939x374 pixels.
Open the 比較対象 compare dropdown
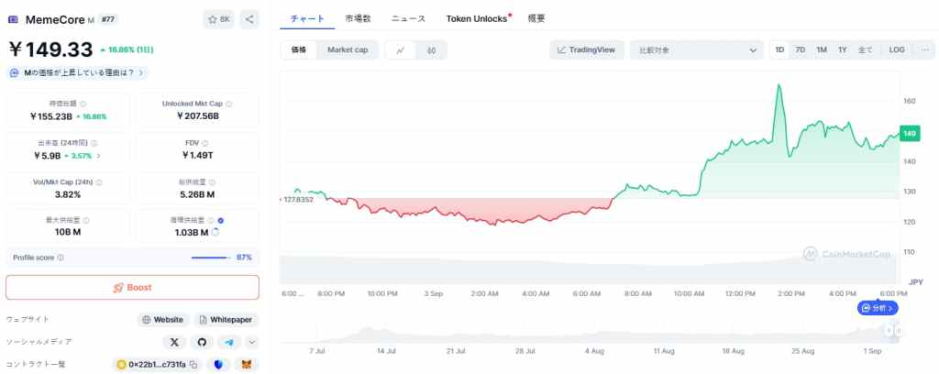click(697, 50)
